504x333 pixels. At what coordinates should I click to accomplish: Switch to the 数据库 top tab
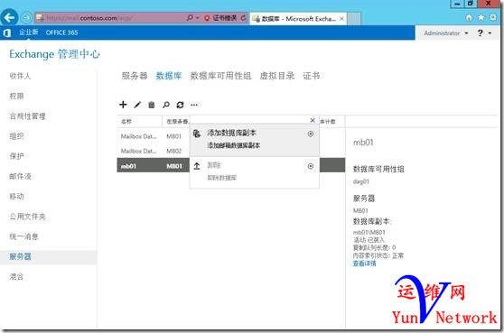[169, 76]
